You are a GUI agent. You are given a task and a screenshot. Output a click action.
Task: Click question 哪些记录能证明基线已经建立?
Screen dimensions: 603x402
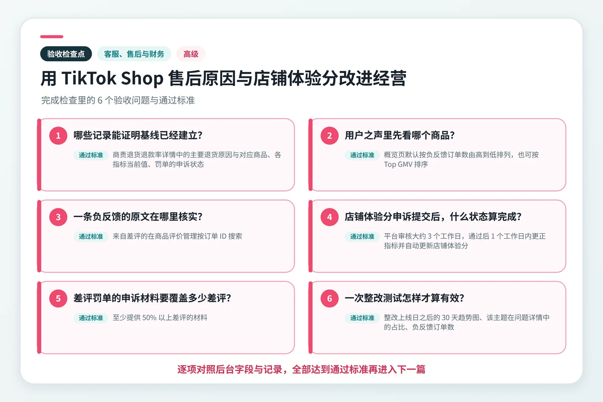pos(138,135)
